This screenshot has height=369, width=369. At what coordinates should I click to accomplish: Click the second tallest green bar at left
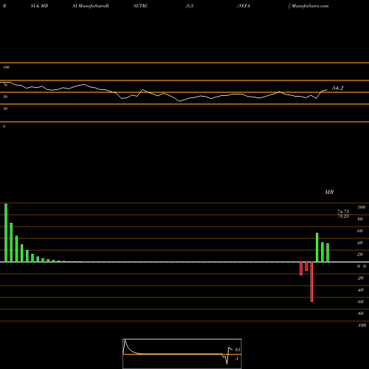11,243
